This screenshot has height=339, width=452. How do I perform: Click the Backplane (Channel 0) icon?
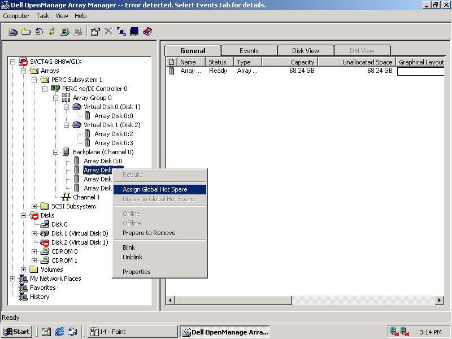click(66, 152)
